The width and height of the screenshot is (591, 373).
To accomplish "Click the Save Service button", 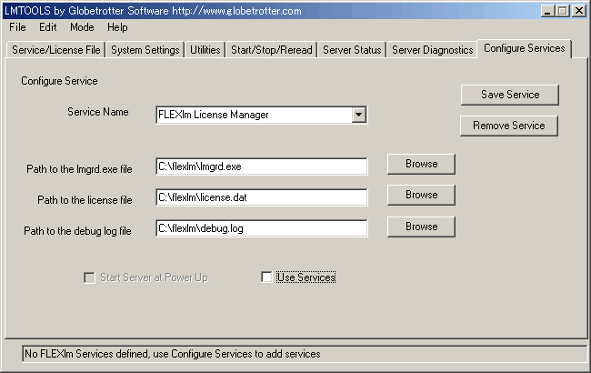I will point(510,95).
